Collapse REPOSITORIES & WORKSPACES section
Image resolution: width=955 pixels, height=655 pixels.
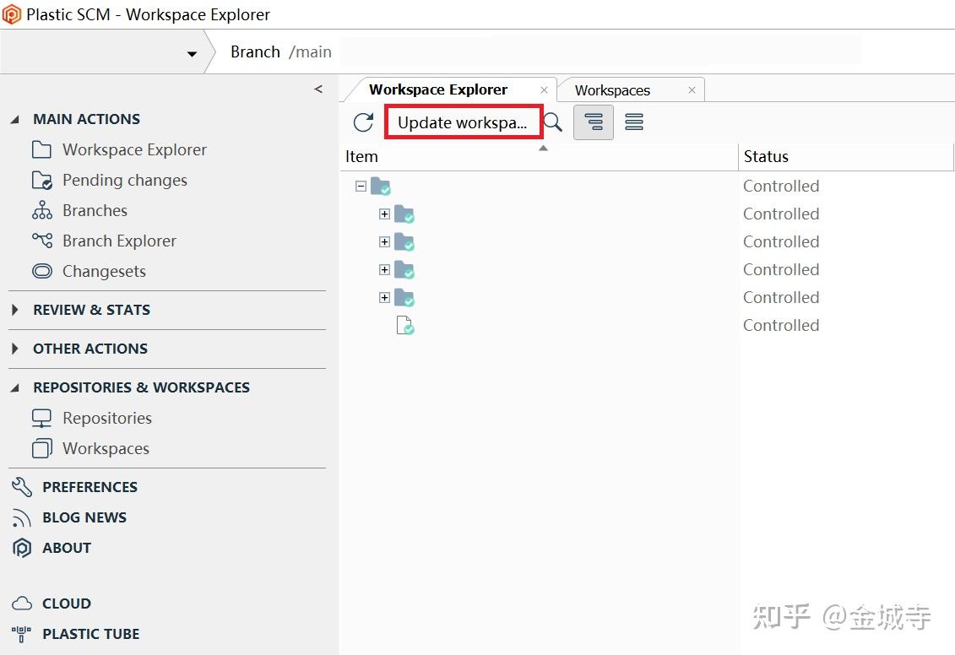pyautogui.click(x=15, y=387)
